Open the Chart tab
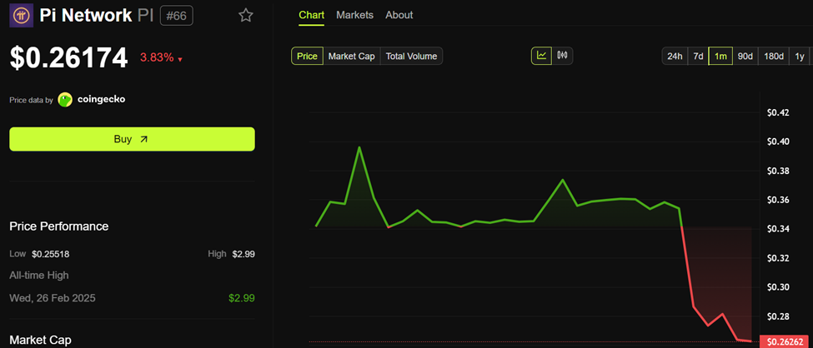The height and width of the screenshot is (348, 813). [x=311, y=15]
